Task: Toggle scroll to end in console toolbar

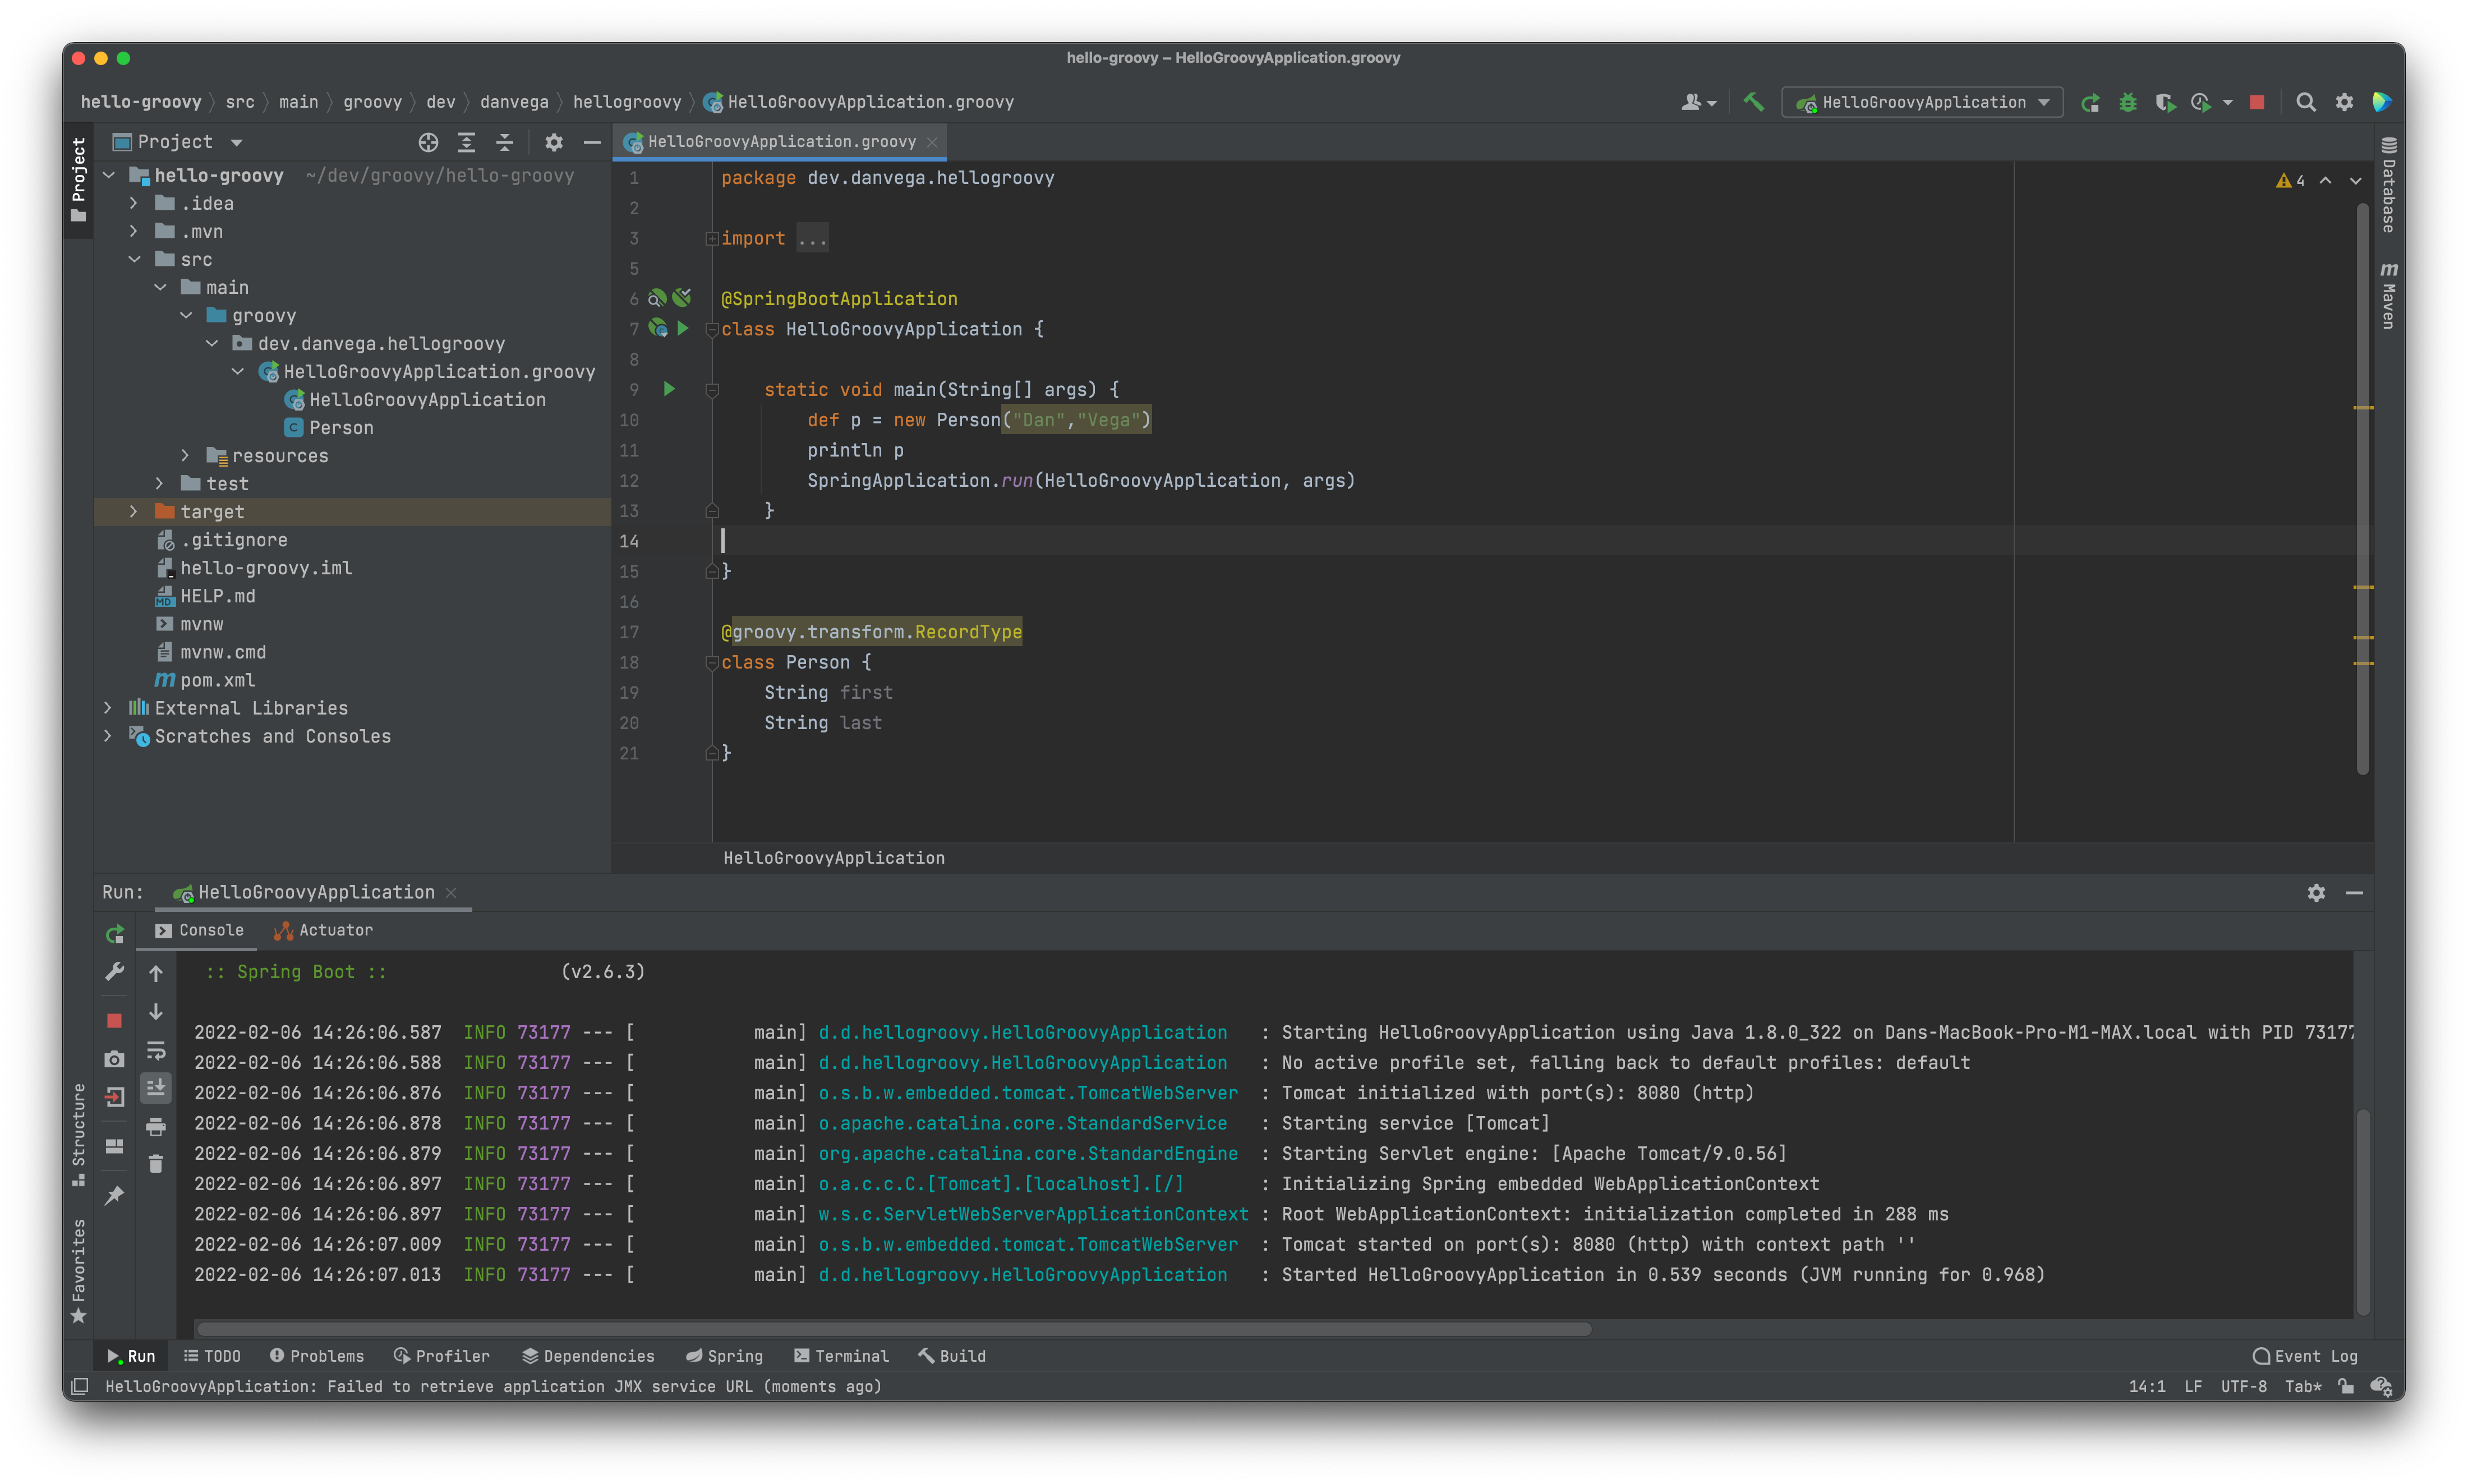Action: 156,1088
